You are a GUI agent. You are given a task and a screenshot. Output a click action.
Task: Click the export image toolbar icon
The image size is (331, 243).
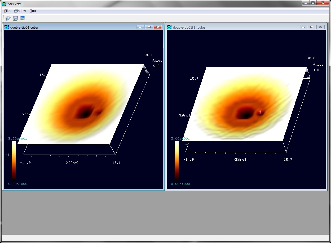coord(23,18)
